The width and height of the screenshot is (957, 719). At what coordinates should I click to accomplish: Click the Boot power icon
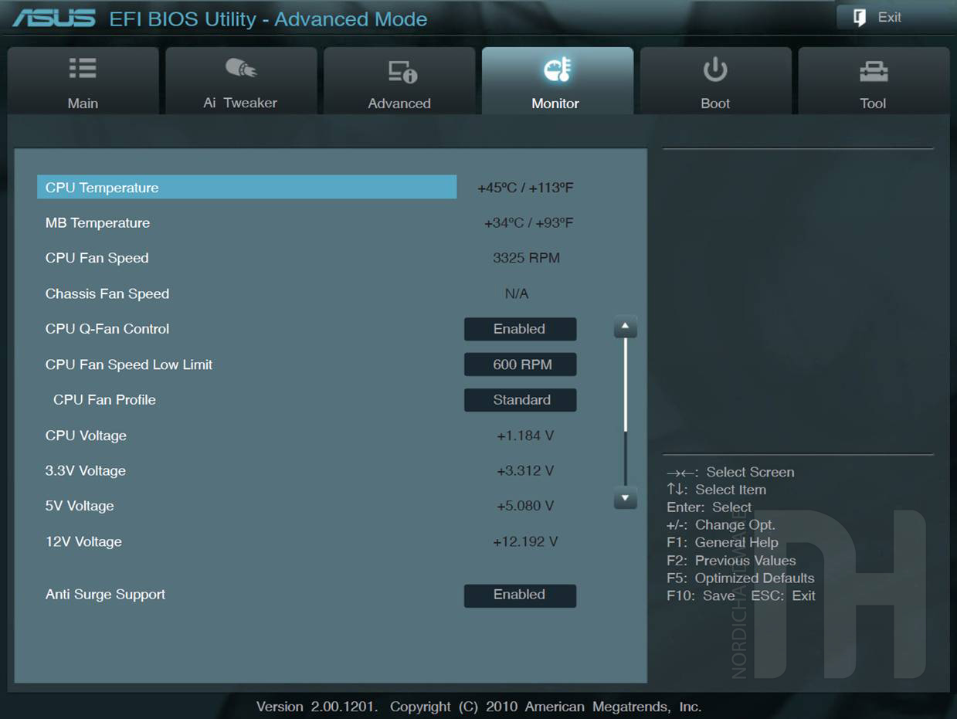715,70
